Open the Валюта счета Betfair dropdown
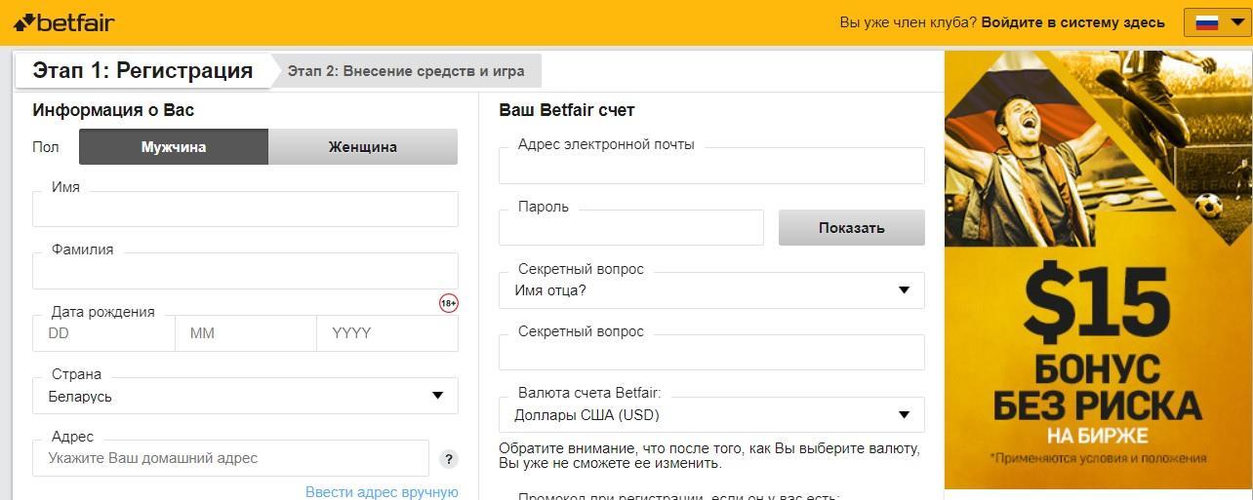This screenshot has height=500, width=1253. tap(710, 415)
